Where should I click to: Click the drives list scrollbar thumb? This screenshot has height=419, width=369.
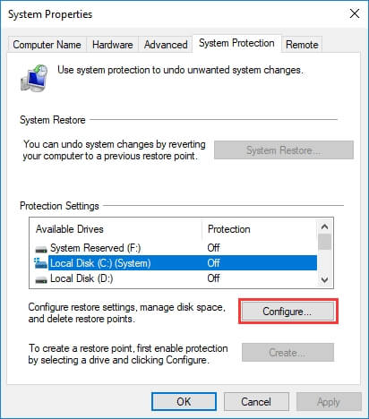(x=324, y=242)
